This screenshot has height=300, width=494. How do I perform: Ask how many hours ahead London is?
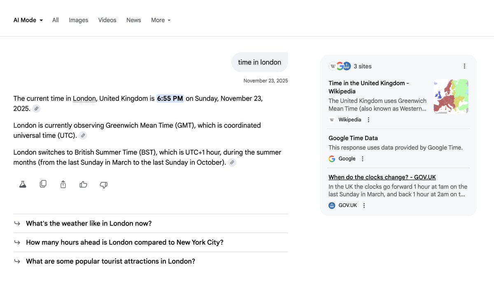click(x=151, y=242)
